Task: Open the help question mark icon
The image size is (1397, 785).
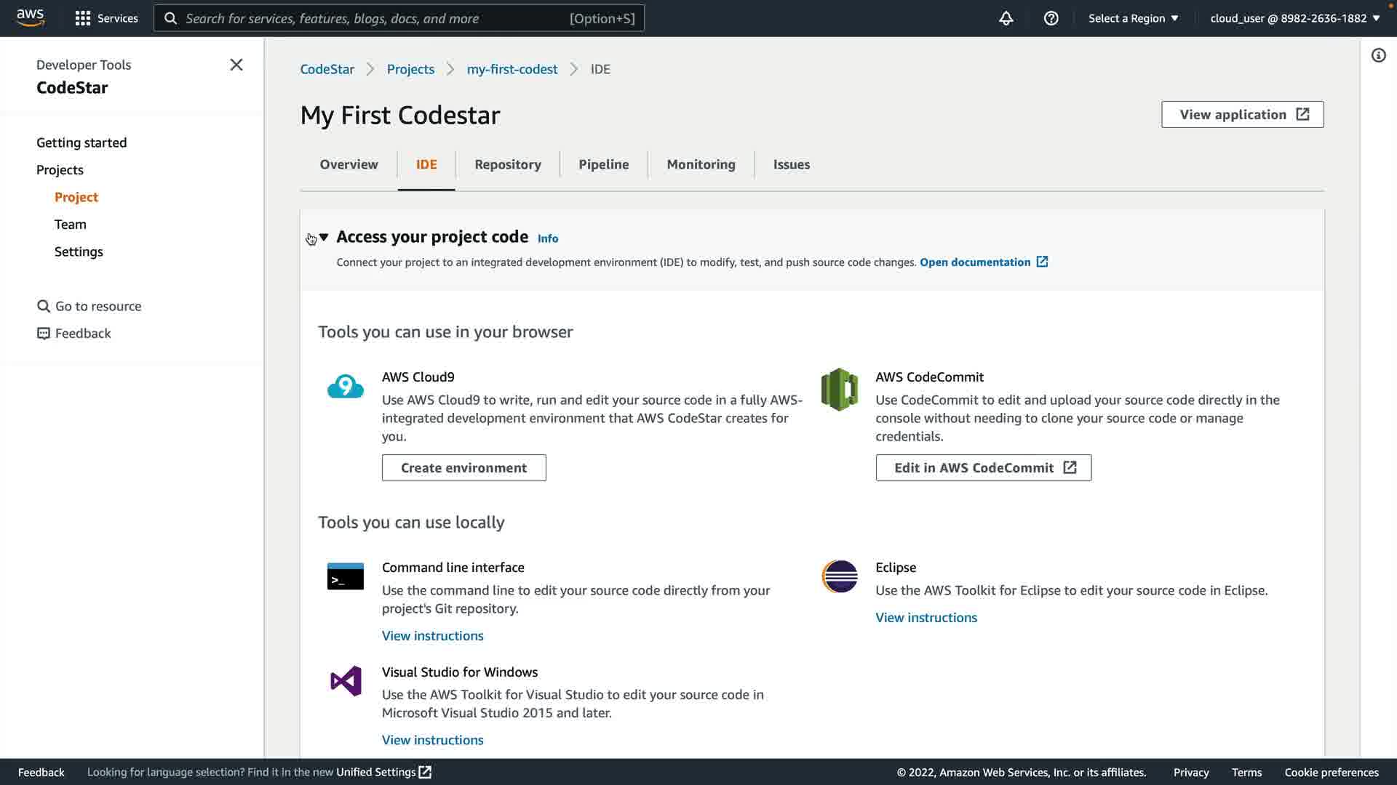Action: 1051,18
